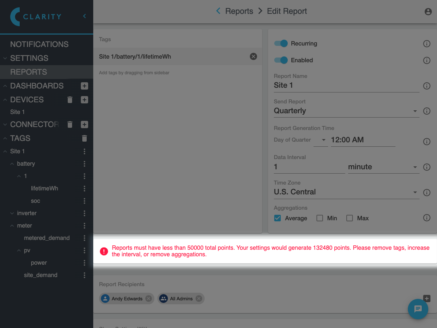Check the Min aggregation checkbox
This screenshot has height=328, width=437.
(320, 218)
